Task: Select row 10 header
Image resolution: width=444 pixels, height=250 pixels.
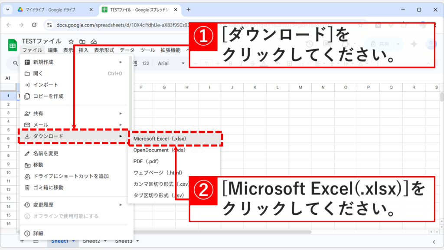Action: (x=9, y=172)
